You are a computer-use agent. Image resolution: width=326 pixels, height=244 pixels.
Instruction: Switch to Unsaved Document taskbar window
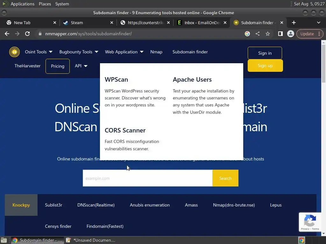click(x=91, y=240)
